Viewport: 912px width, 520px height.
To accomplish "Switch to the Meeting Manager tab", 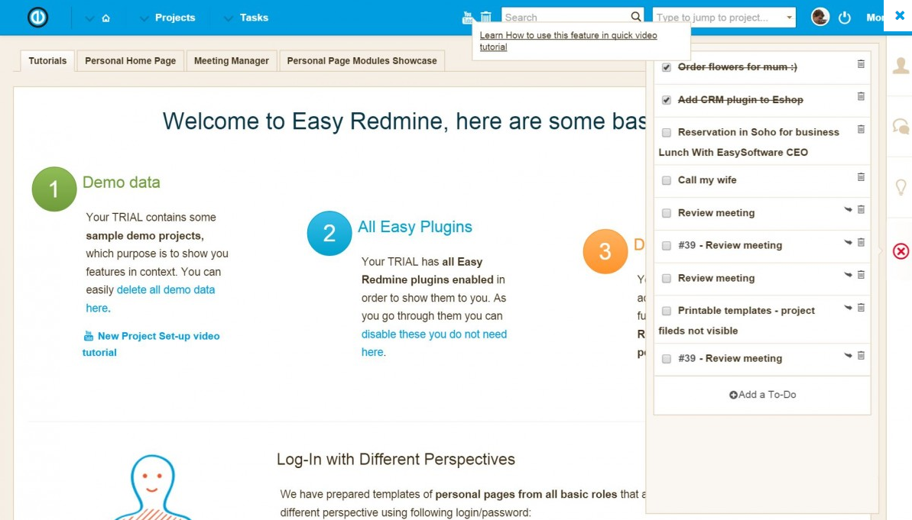I will (x=231, y=61).
